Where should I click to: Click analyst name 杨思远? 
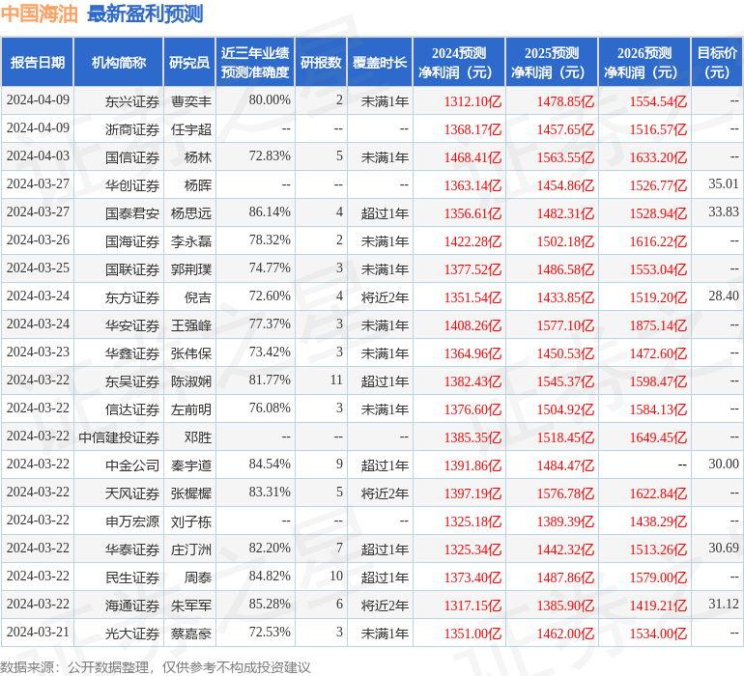pyautogui.click(x=190, y=213)
